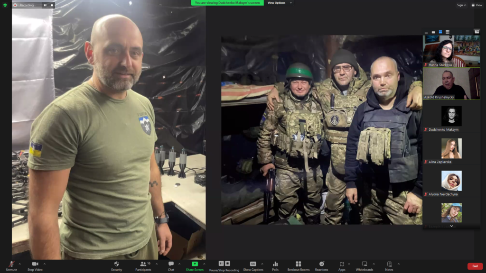Select Dudchenko Maksym's profile thumbnail

click(452, 116)
